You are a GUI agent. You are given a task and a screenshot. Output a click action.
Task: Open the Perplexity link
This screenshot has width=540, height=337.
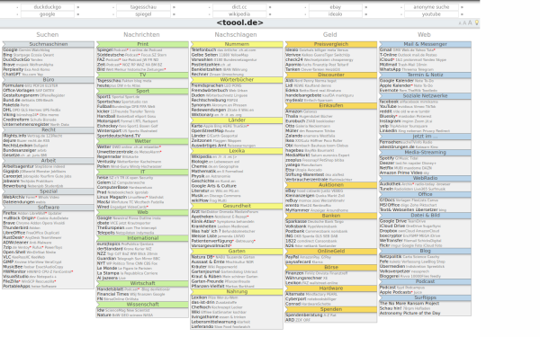click(13, 69)
